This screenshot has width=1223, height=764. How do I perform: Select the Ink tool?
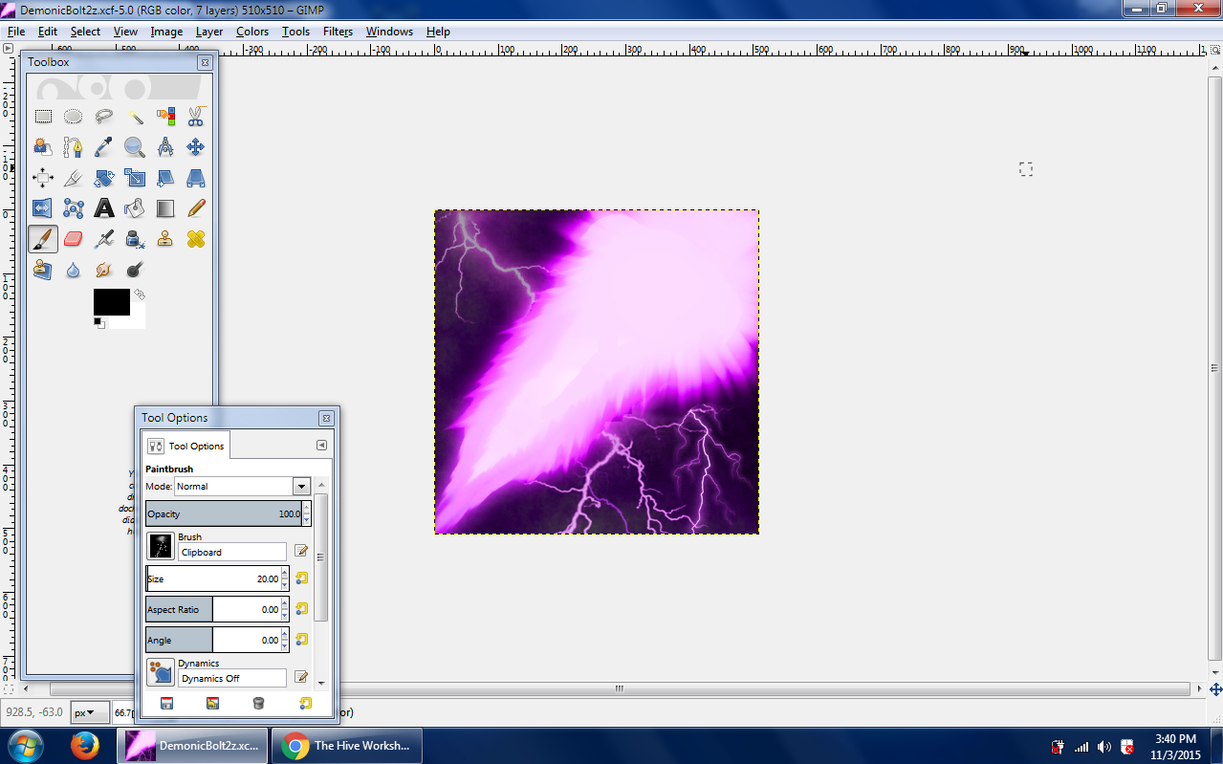pyautogui.click(x=135, y=239)
